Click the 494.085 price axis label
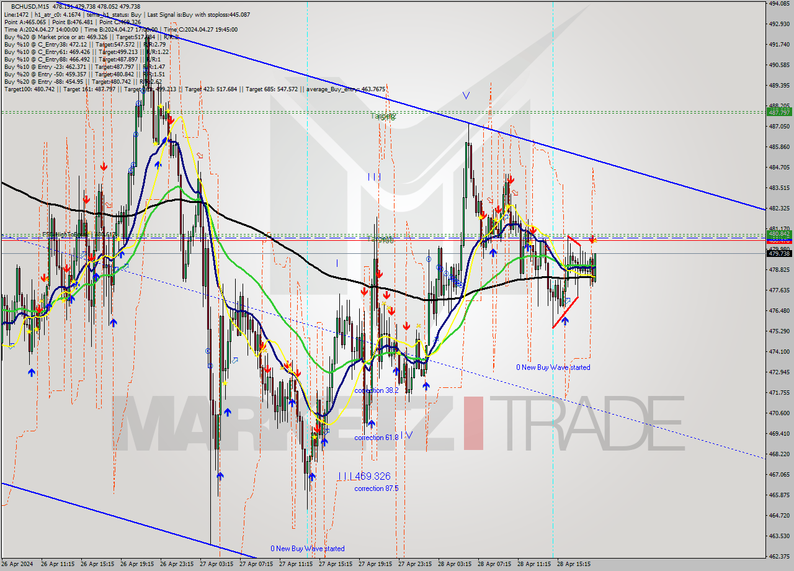The width and height of the screenshot is (794, 571). (x=778, y=3)
